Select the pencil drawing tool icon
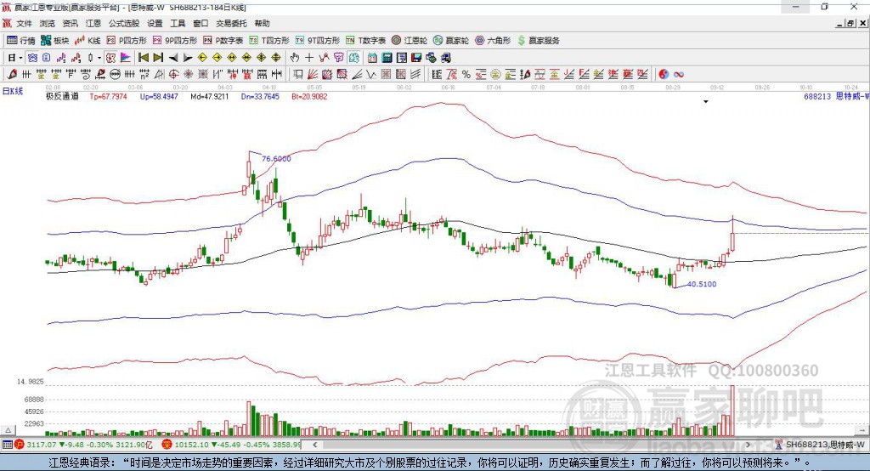This screenshot has width=870, height=471. (12, 74)
